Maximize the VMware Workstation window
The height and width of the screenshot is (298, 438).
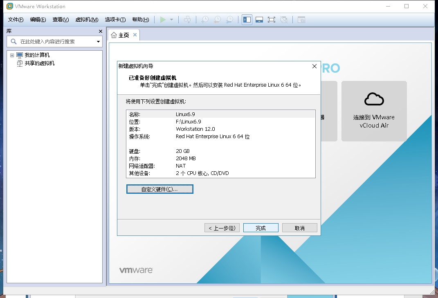407,6
